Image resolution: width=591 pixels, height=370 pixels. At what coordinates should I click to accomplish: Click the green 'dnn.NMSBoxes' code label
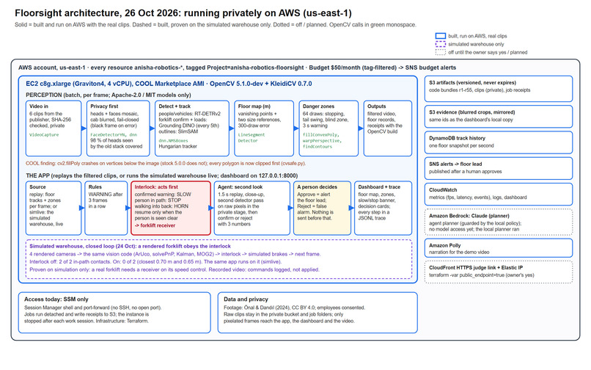[173, 140]
